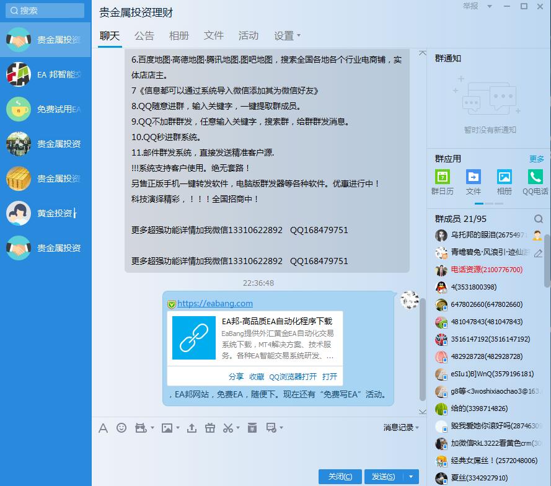Switch to the 文件 tab
The width and height of the screenshot is (551, 486).
[x=214, y=36]
